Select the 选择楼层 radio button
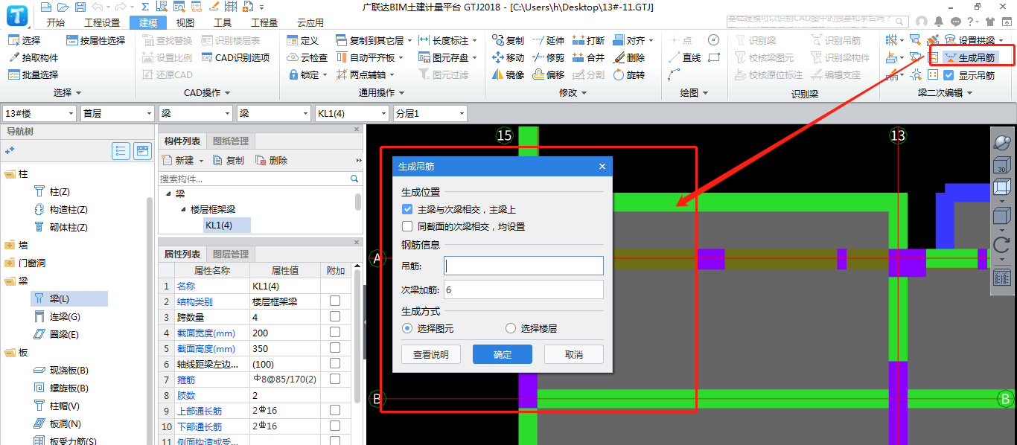Screen dimensions: 1017x445 coord(511,328)
